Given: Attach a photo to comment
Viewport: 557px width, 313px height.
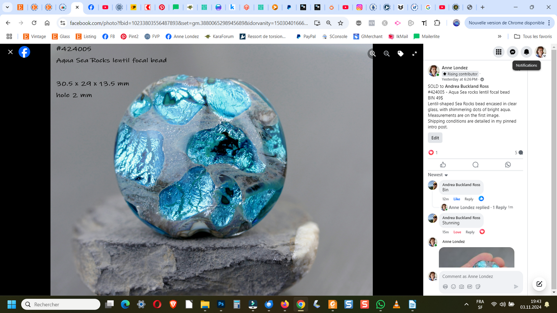Looking at the screenshot, I should (x=461, y=287).
